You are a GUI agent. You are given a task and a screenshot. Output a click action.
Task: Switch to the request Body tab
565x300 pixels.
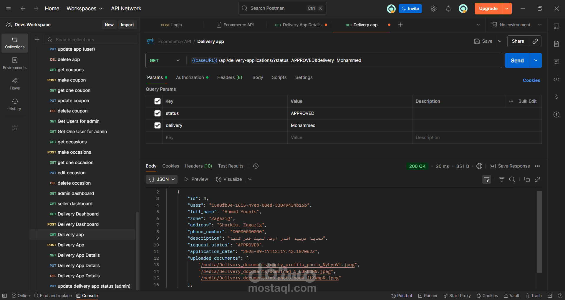tap(258, 77)
